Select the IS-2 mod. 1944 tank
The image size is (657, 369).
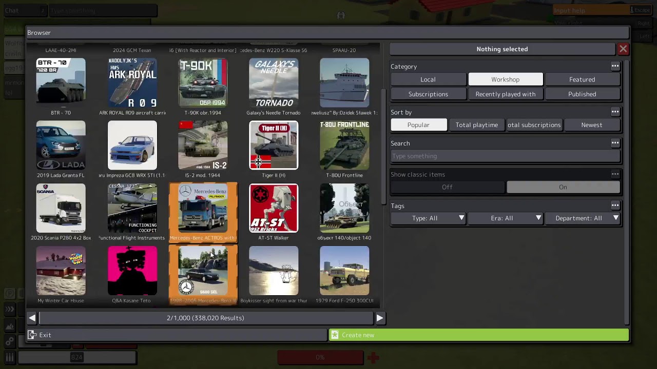(203, 145)
